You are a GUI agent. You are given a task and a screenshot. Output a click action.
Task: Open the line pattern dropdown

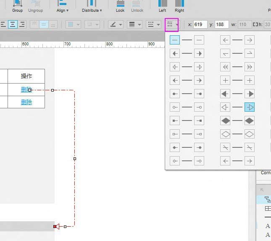tap(153, 25)
